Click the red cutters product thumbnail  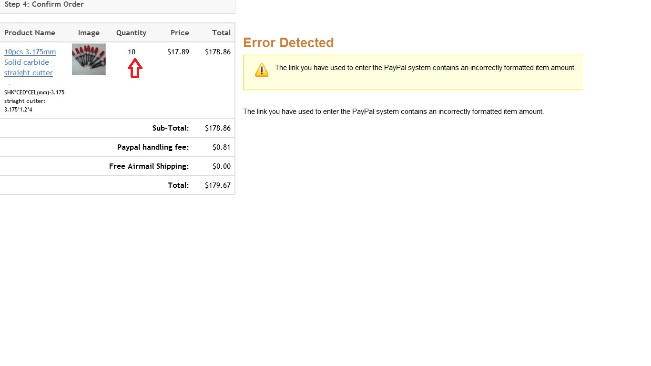pos(89,60)
